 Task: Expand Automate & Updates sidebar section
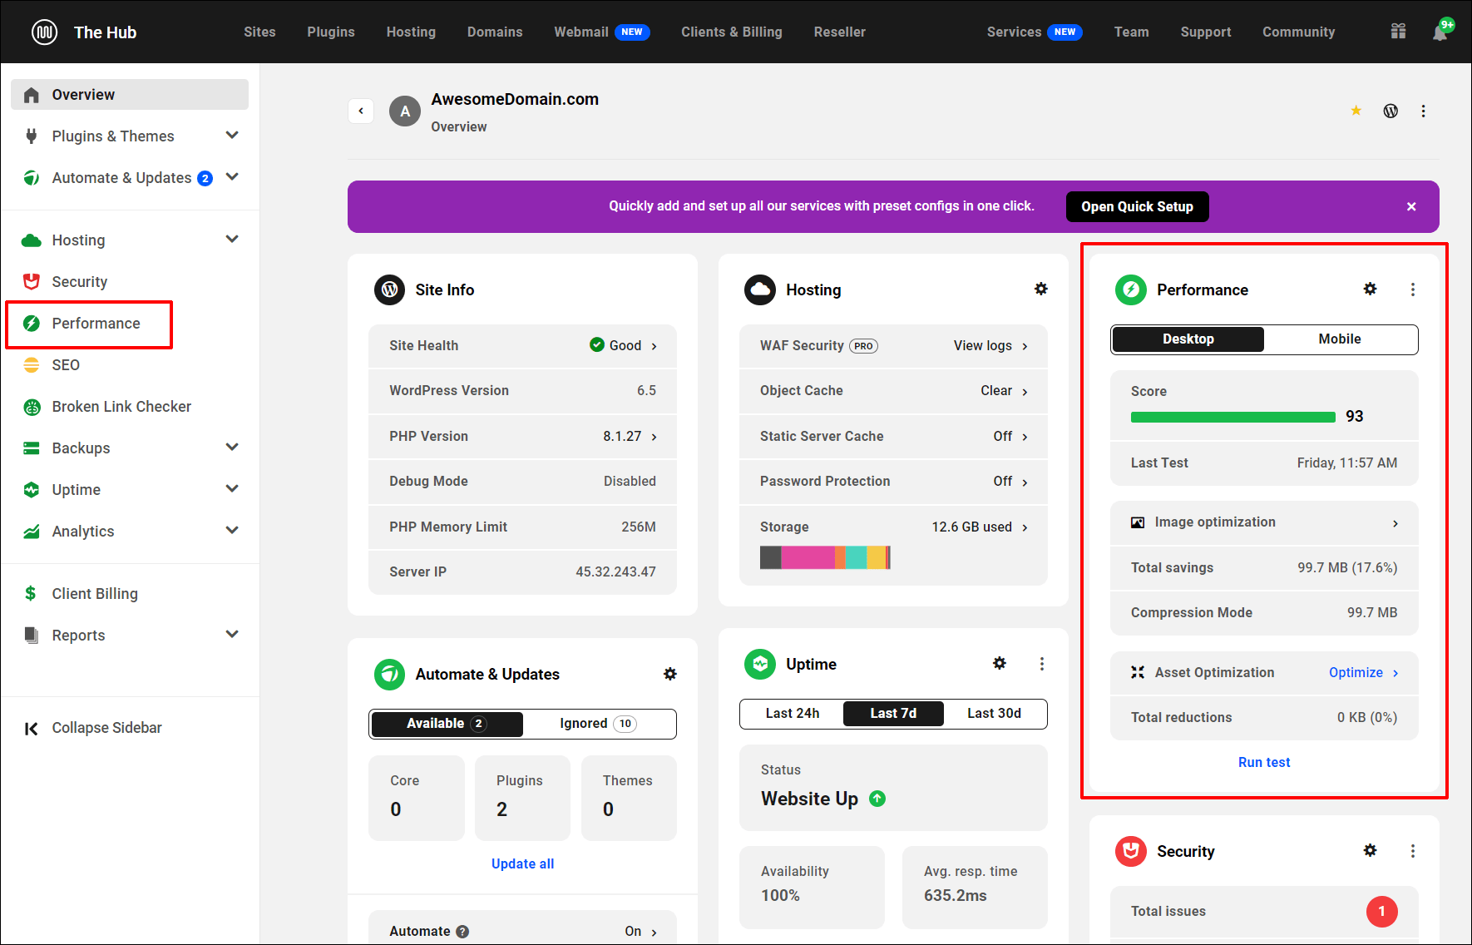pos(232,176)
